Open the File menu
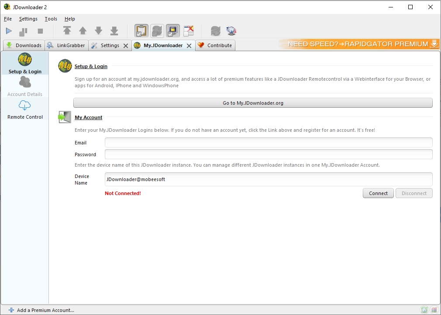 [x=8, y=19]
